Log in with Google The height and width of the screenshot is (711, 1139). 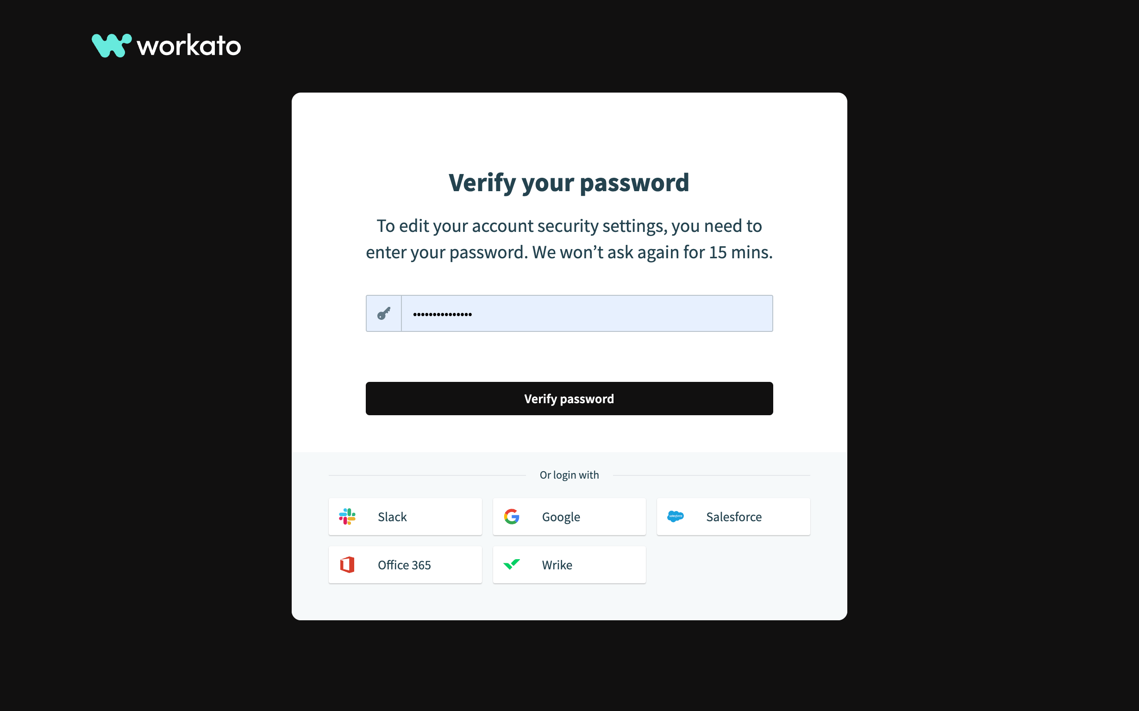point(569,516)
